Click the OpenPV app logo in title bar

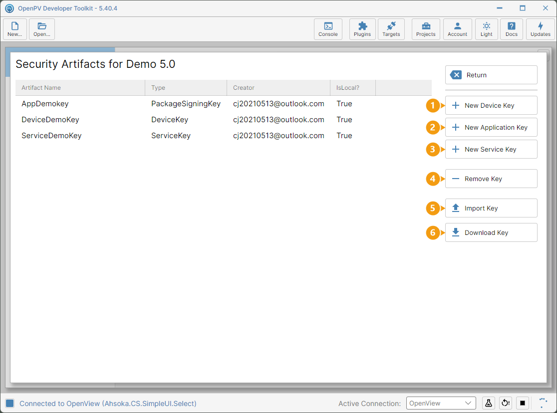[9, 8]
